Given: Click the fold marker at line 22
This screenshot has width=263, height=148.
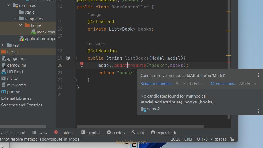Looking at the screenshot, I should [75, 80].
